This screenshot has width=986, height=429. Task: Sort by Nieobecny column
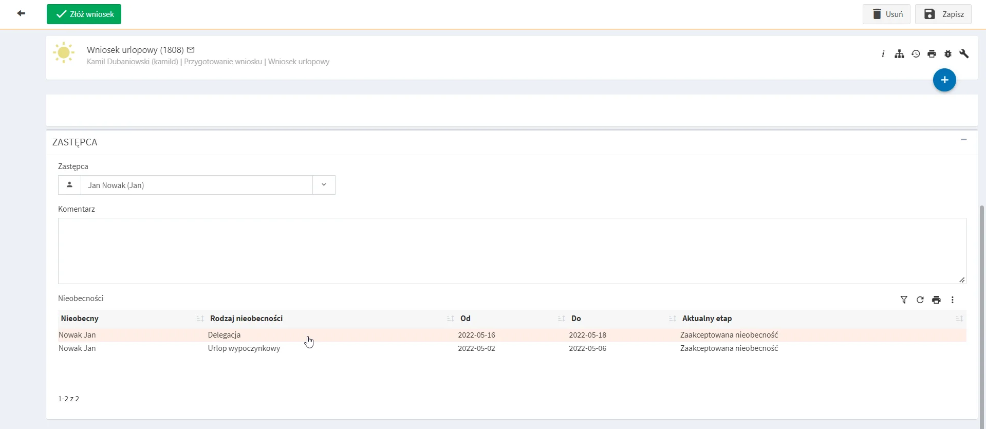(200, 319)
